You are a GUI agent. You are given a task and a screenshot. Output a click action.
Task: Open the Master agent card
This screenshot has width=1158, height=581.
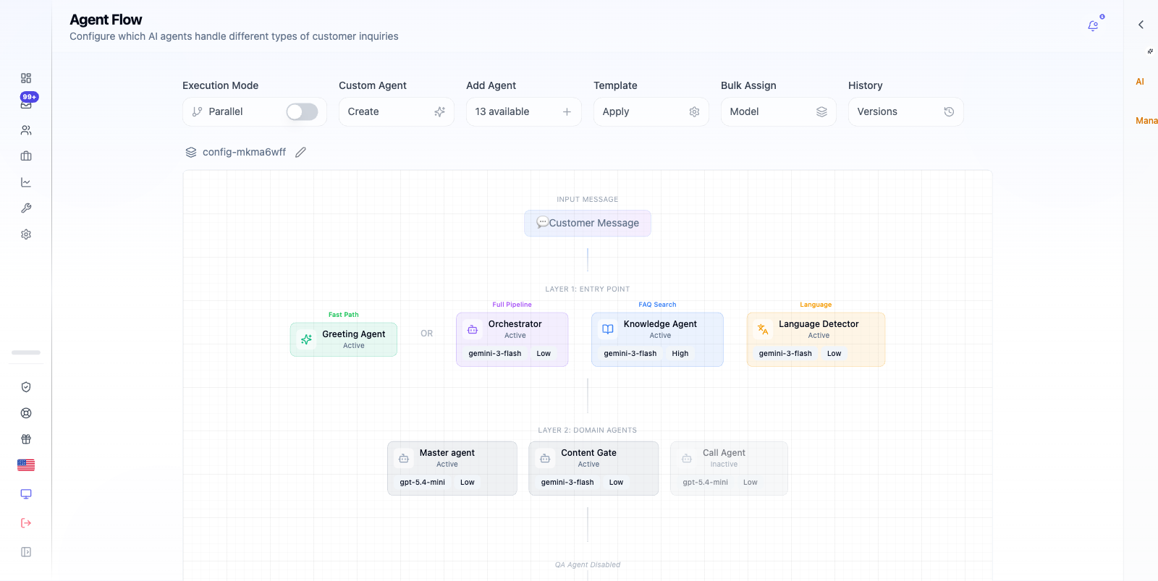(452, 468)
